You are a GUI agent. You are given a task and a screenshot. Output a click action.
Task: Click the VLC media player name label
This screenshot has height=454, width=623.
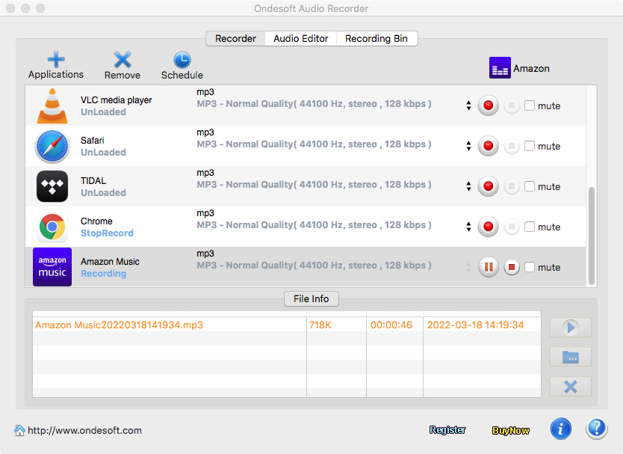117,100
